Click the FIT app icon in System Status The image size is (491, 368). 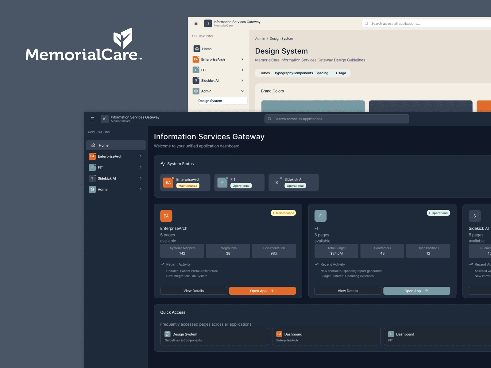click(222, 182)
